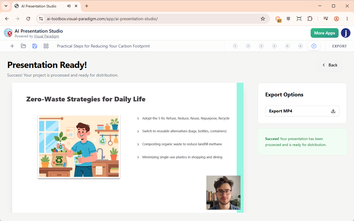
Task: Click the address bar URL
Action: 102,19
